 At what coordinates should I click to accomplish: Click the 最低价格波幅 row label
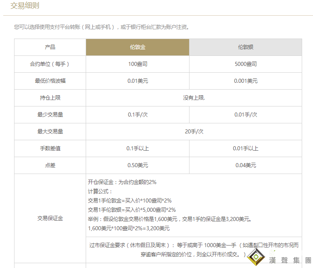click(x=50, y=81)
